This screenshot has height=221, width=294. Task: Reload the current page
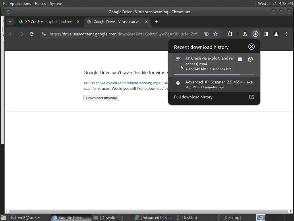pyautogui.click(x=32, y=34)
